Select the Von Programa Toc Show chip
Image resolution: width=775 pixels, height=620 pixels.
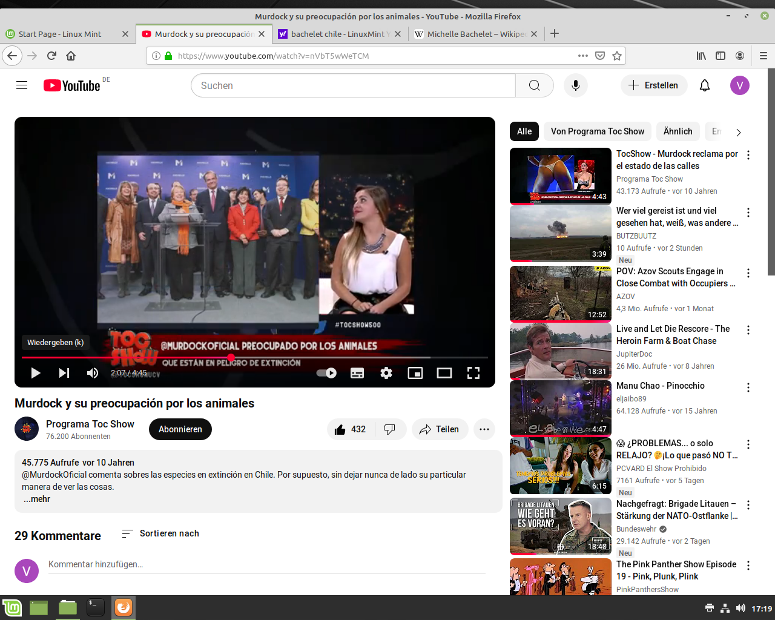(x=598, y=131)
